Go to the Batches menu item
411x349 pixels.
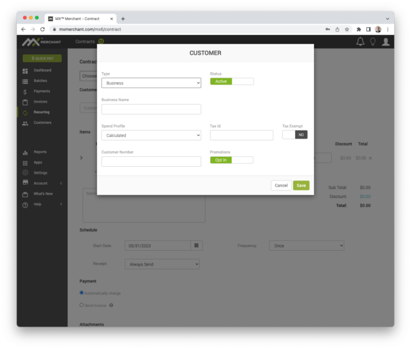pyautogui.click(x=40, y=81)
